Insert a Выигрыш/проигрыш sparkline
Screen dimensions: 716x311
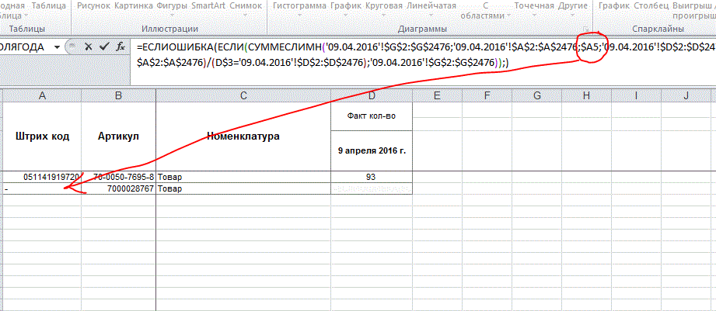tap(694, 11)
